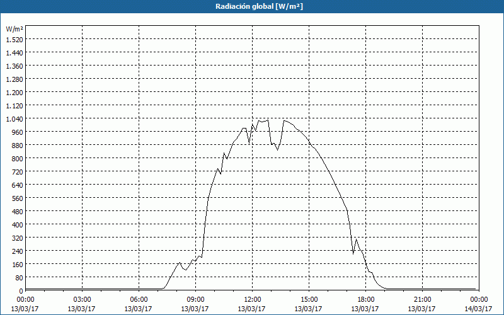Pick the 1.040 value on the vertical axis

coord(14,119)
